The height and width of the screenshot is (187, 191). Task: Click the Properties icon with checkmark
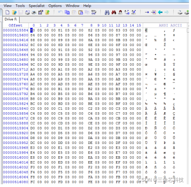[x=40, y=12]
